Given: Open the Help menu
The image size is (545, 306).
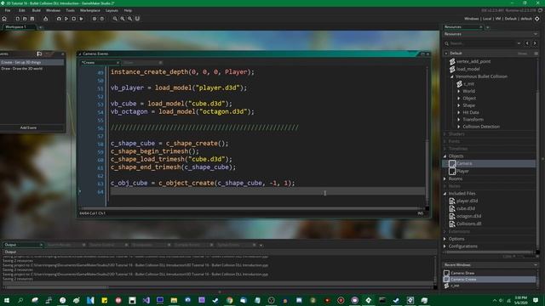Looking at the screenshot, I should (128, 10).
